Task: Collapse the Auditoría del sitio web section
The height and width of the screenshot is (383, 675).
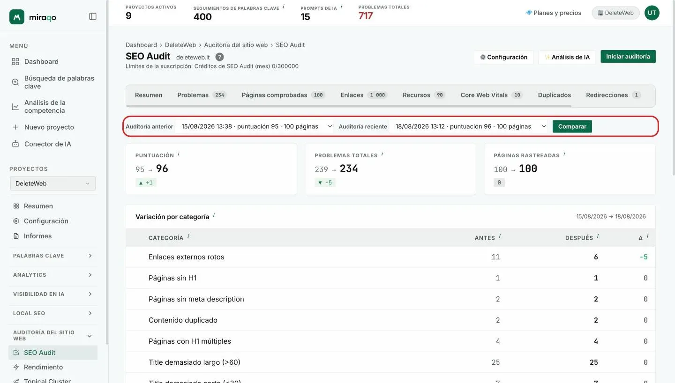Action: click(x=52, y=335)
